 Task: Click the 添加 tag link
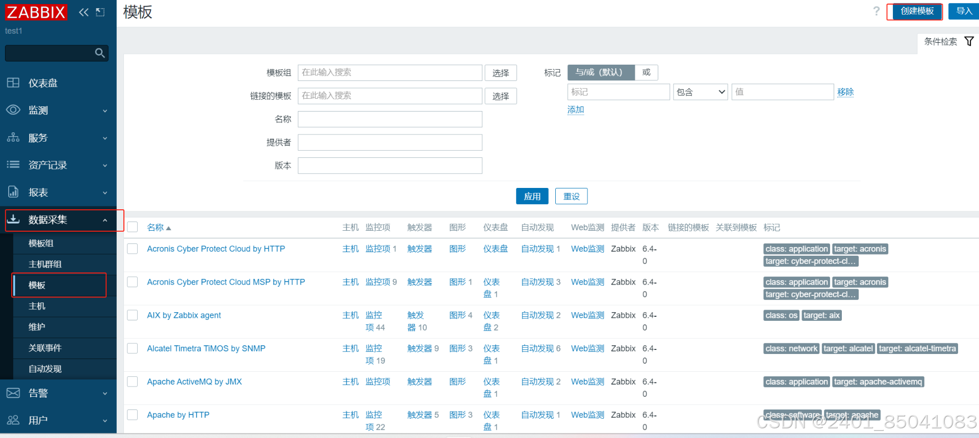576,109
